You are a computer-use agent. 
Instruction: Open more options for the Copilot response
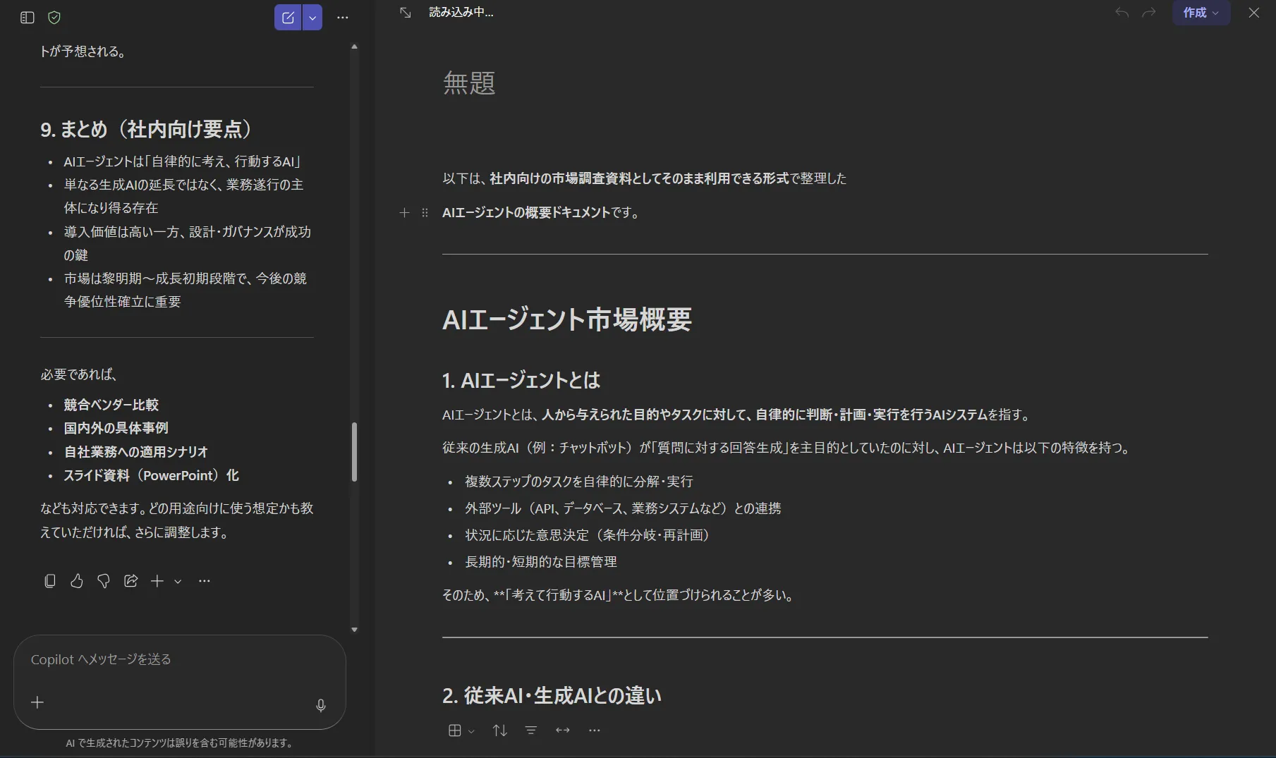[204, 581]
